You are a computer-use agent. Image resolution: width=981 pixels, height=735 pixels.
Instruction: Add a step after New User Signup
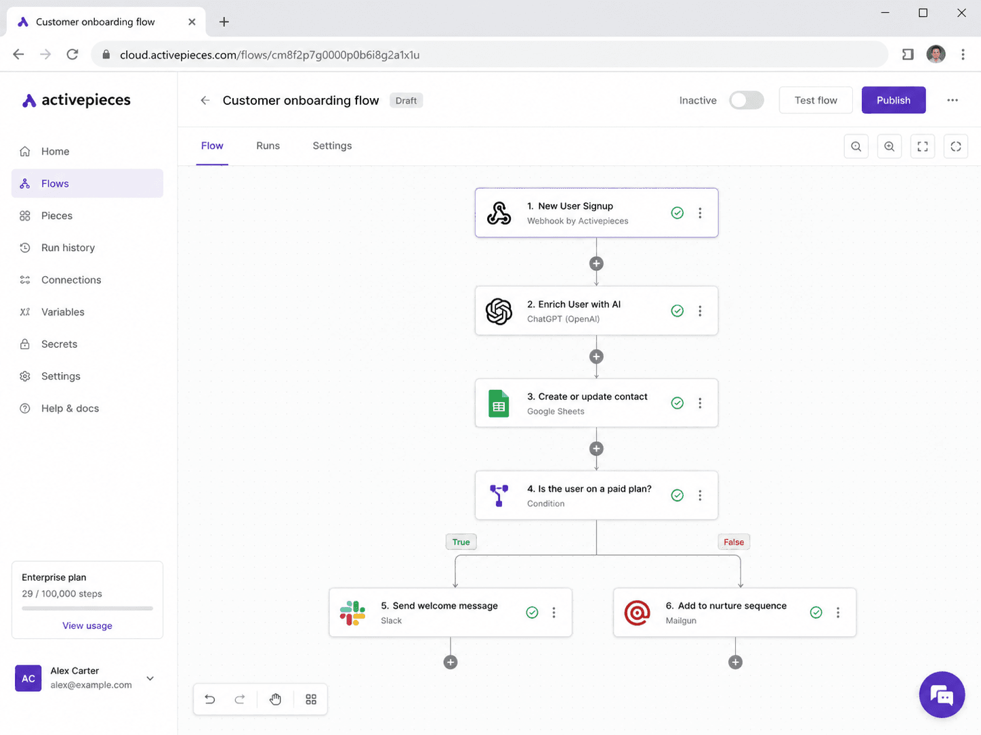point(596,263)
